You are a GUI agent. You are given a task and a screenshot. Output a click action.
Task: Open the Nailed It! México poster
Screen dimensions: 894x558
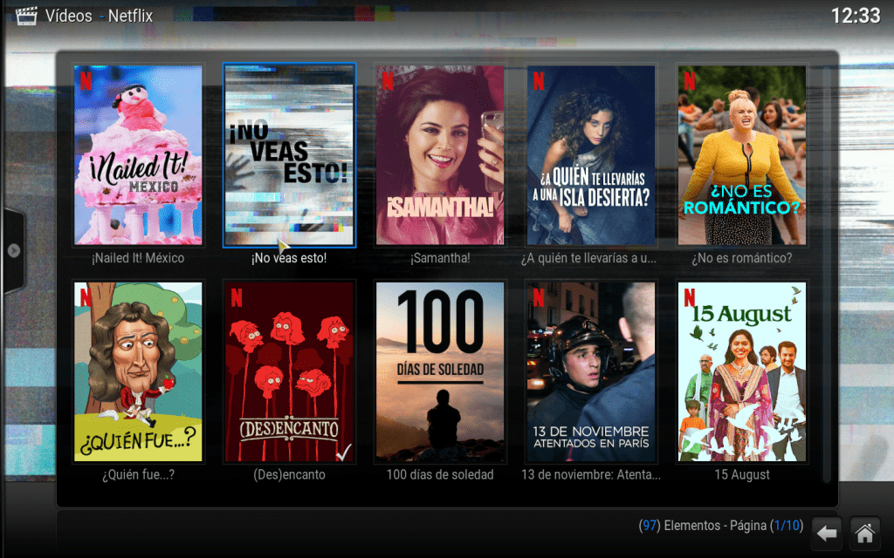click(x=138, y=155)
